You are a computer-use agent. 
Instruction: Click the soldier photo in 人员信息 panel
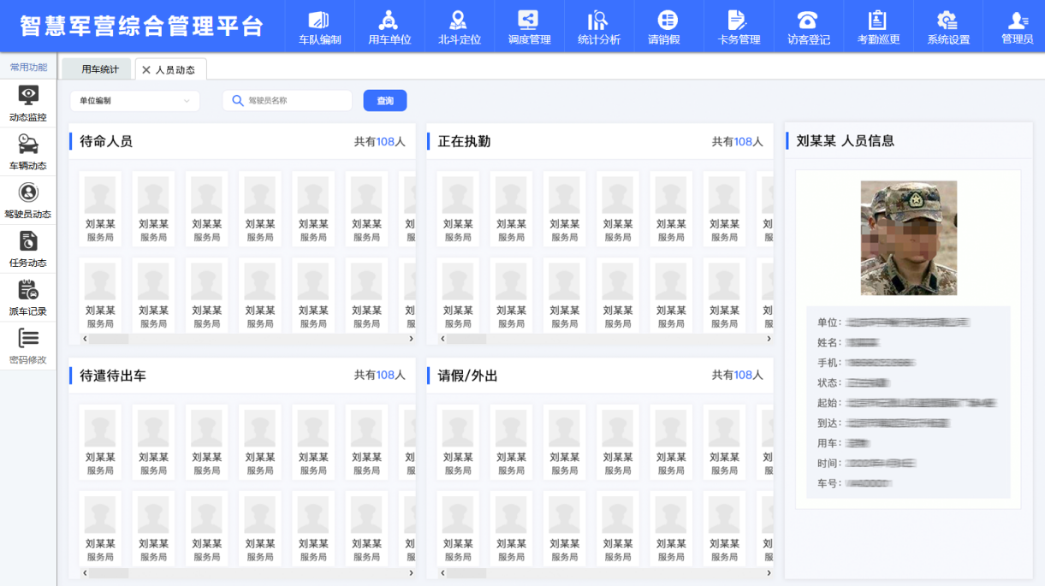click(x=909, y=238)
